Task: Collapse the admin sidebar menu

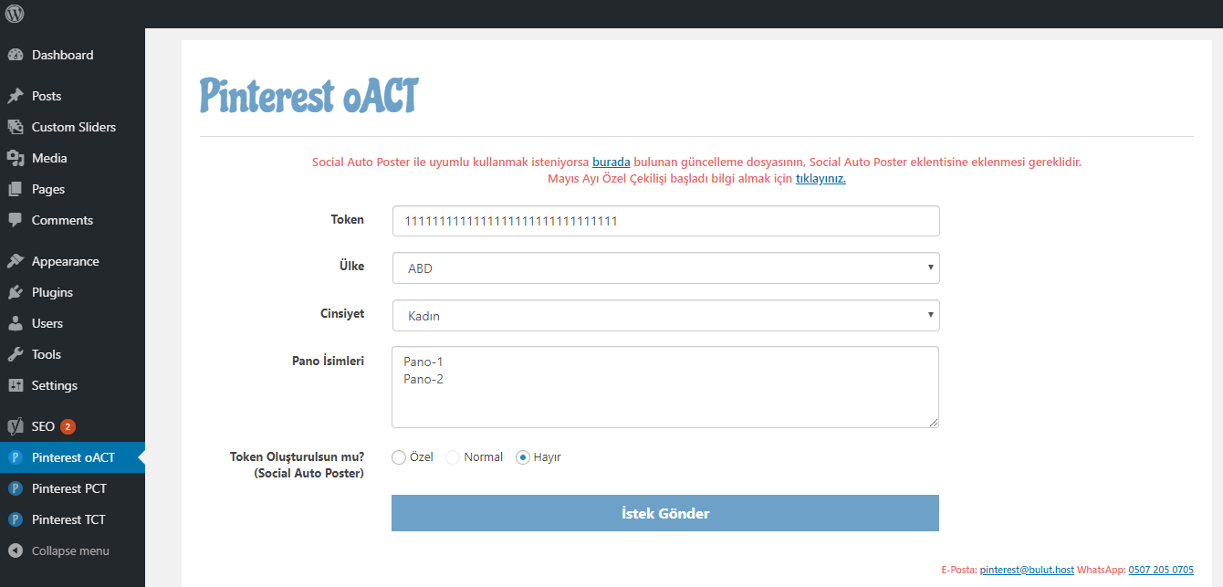Action: pos(72,550)
